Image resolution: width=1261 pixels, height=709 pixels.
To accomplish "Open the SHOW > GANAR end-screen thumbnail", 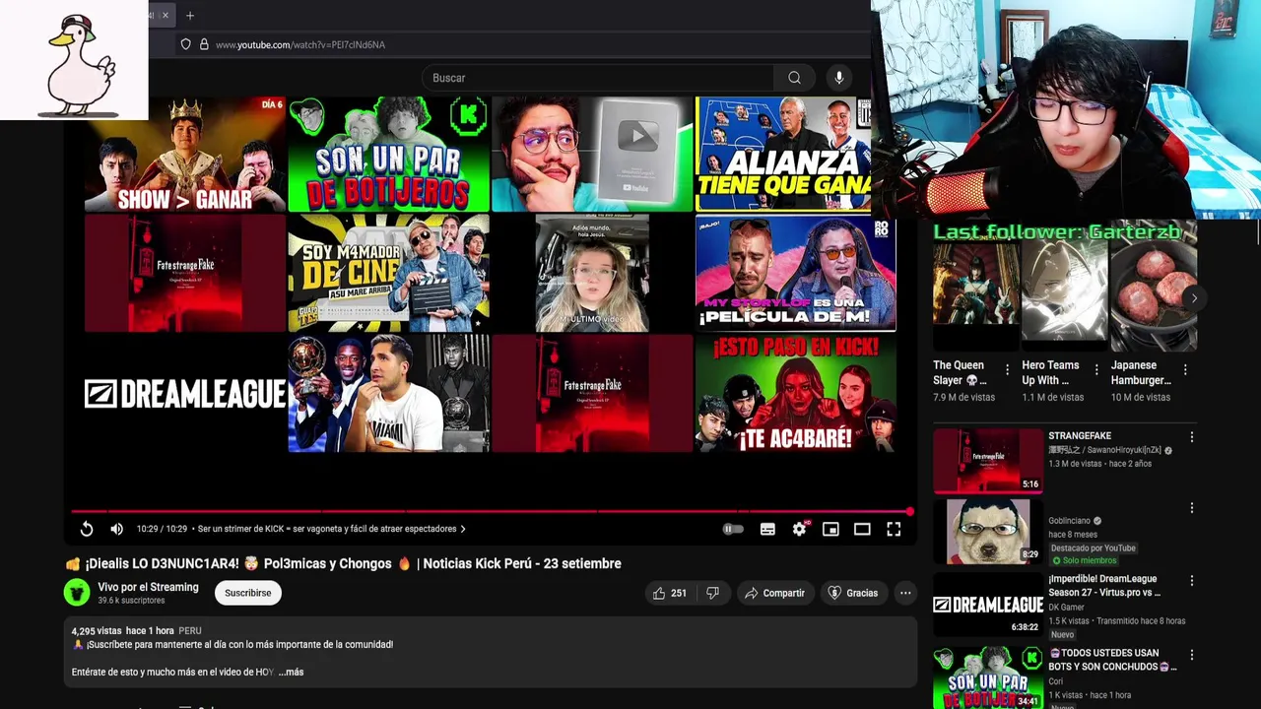I will [x=184, y=154].
